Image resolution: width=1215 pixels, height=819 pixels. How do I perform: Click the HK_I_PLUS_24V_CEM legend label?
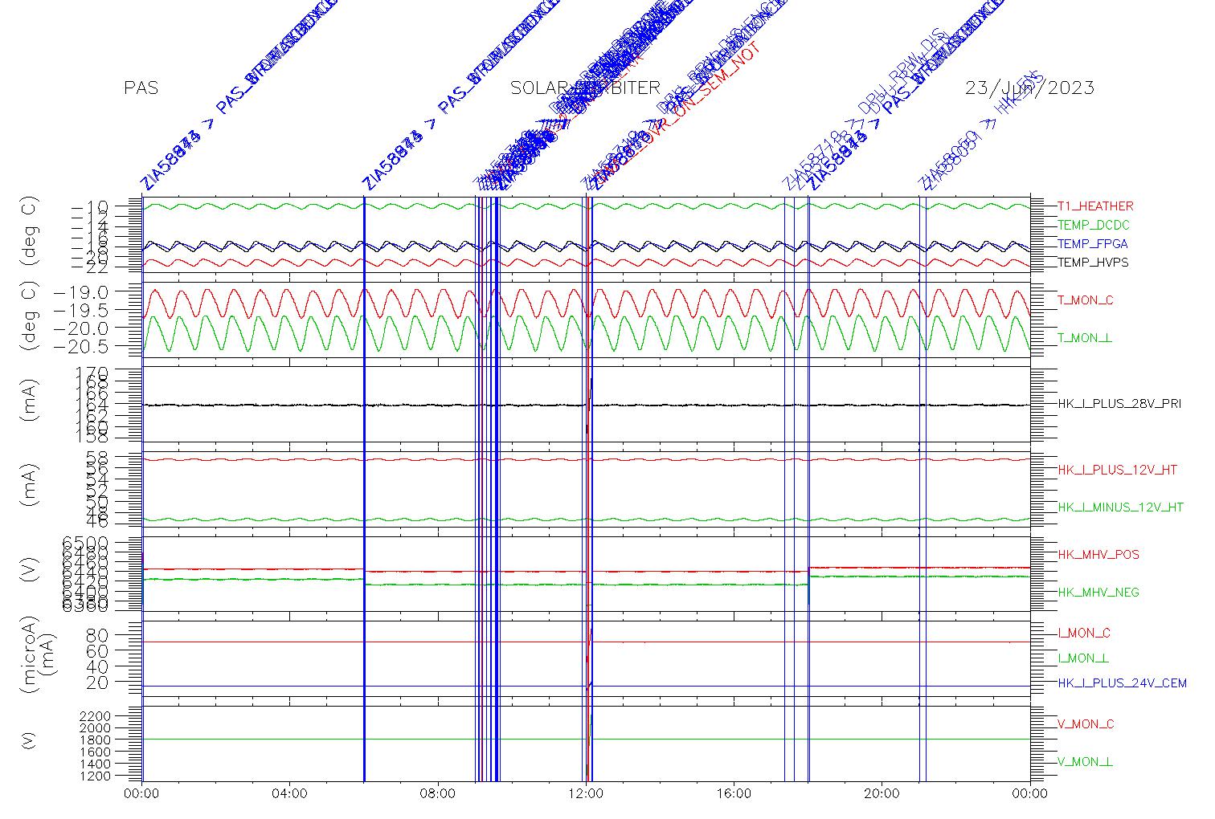coord(1122,683)
